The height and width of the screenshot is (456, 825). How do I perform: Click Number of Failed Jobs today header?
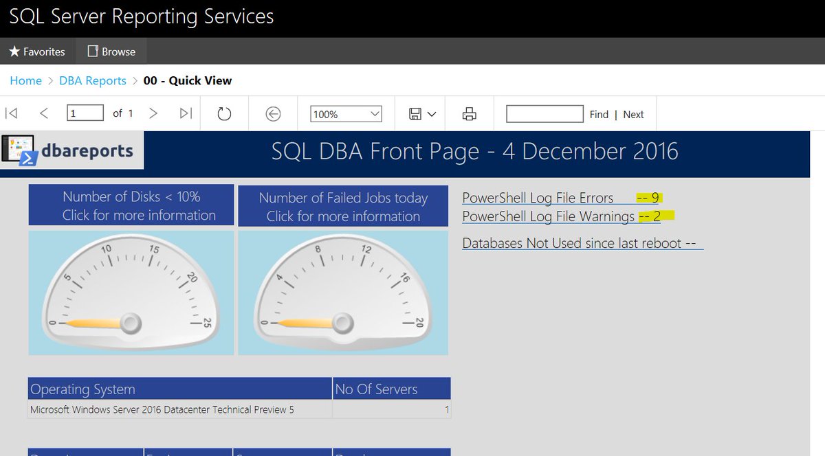coord(343,207)
